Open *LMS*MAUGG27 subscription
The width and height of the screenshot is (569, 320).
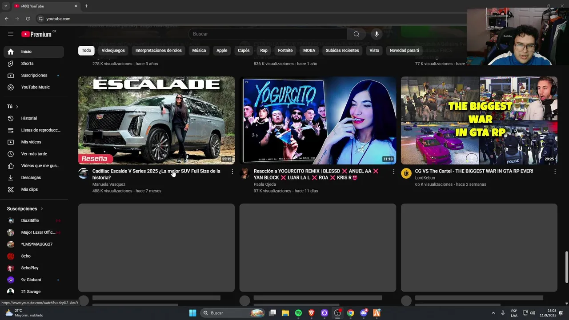coord(34,244)
